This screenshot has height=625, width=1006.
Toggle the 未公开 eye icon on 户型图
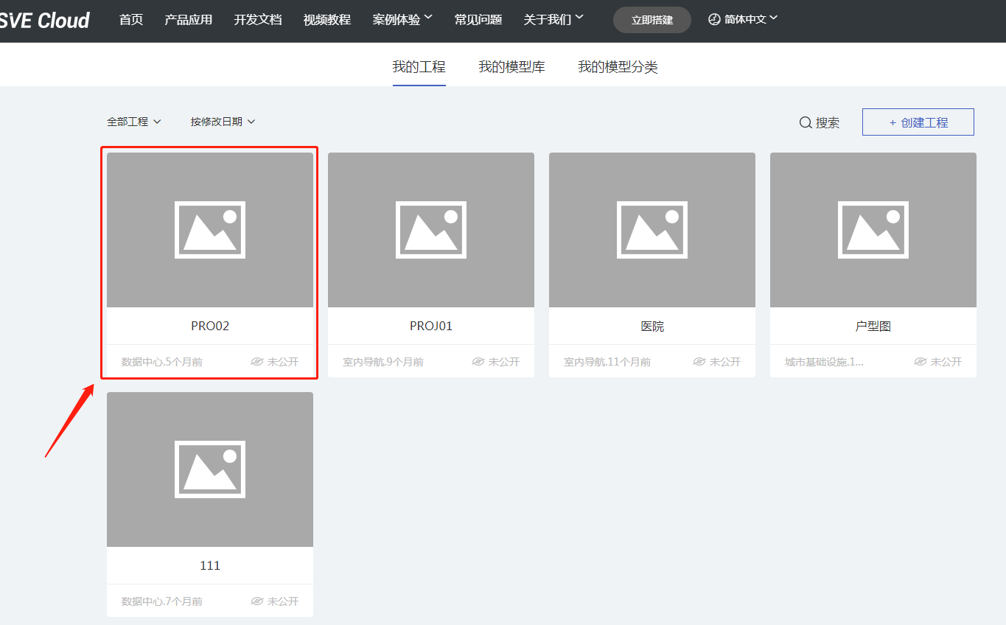click(921, 362)
